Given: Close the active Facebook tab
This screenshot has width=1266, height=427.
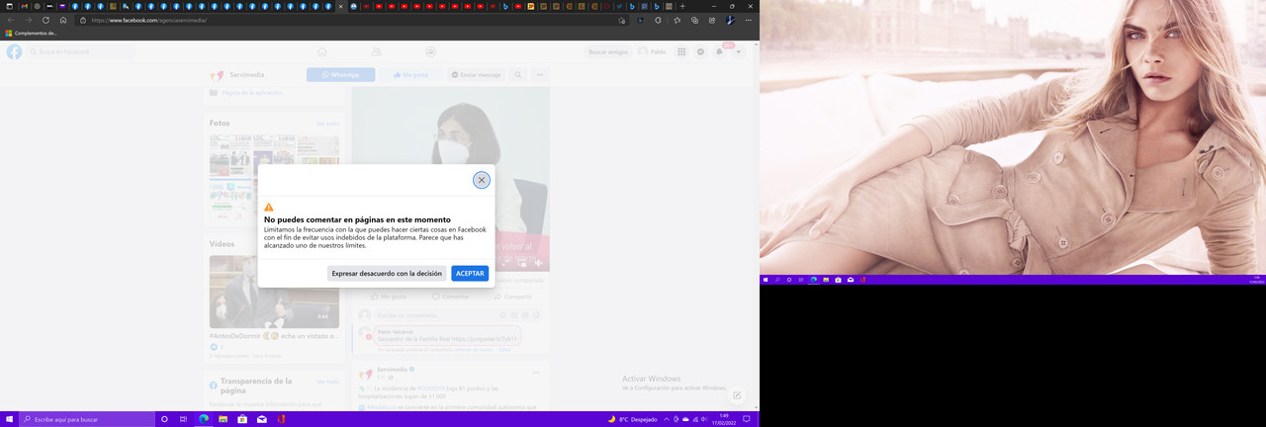Looking at the screenshot, I should (341, 6).
